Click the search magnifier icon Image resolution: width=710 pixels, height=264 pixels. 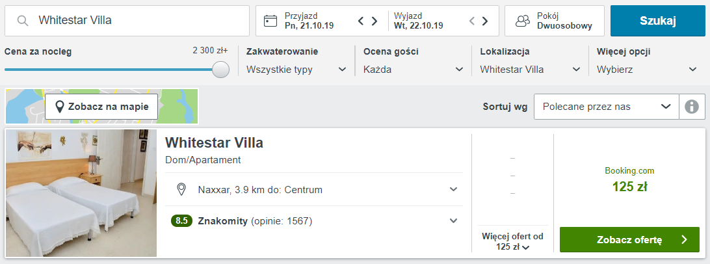(23, 21)
